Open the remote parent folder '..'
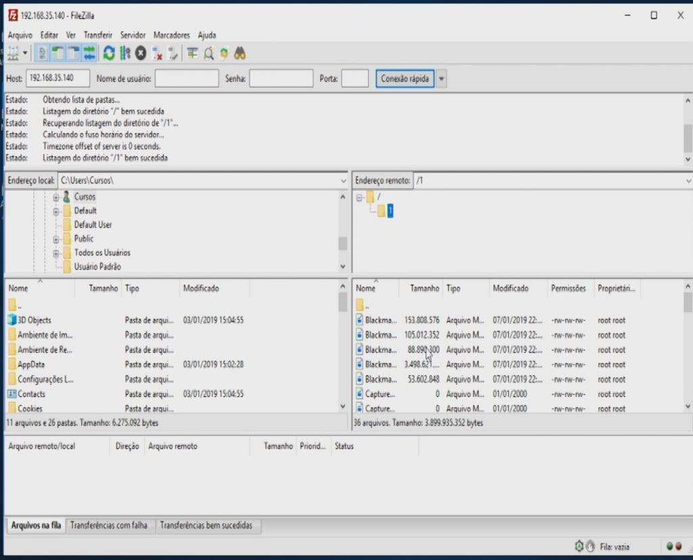 [363, 305]
